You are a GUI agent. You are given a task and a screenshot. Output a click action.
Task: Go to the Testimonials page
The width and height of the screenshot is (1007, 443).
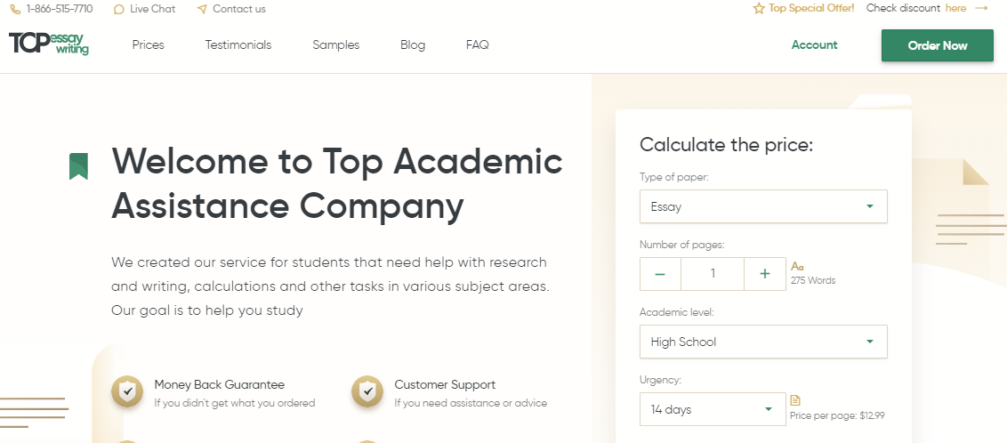238,45
